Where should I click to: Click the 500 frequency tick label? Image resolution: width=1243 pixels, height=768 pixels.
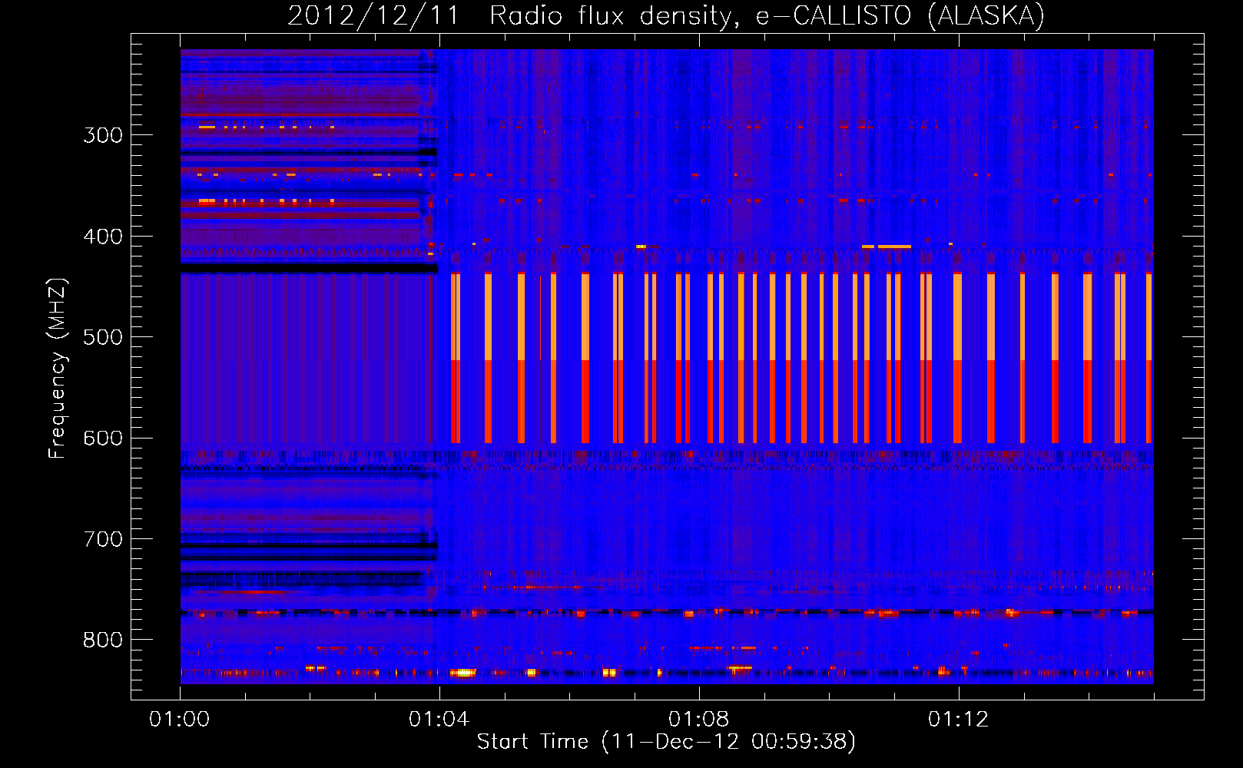(103, 337)
